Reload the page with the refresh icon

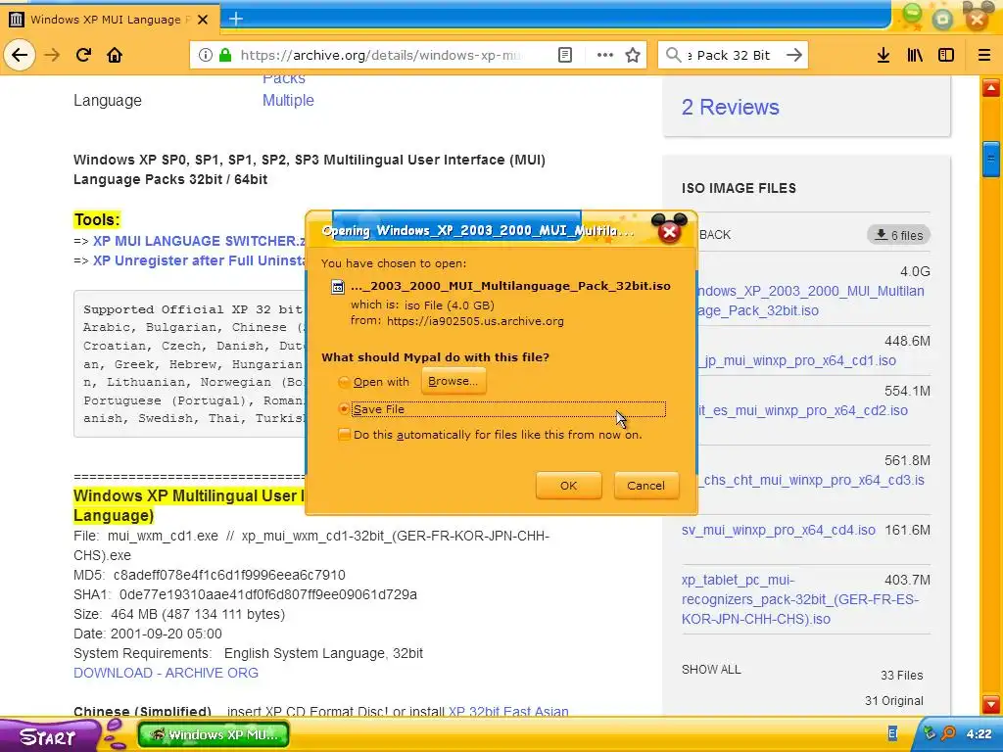(84, 55)
